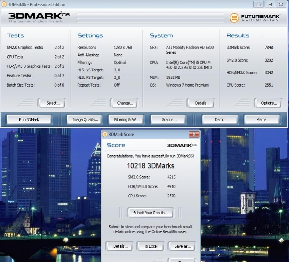289x262 pixels.
Task: Open results Options dialog
Action: 268,103
